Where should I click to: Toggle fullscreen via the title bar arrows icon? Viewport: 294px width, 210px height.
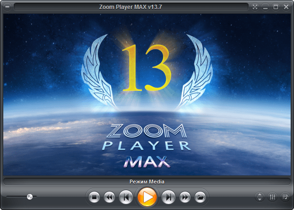click(255, 7)
